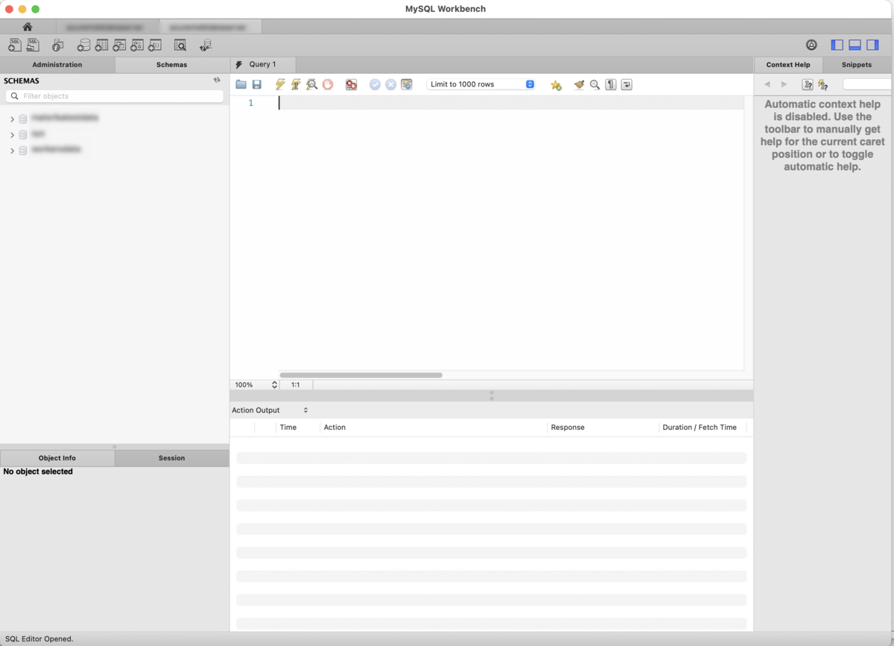Run Explain on current statement
The height and width of the screenshot is (646, 894).
(311, 85)
